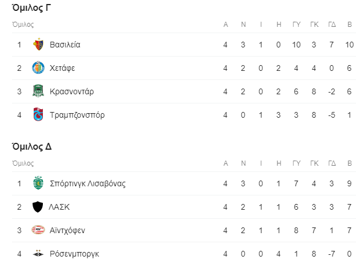Click the ΓΥ column header in Όμιλος Δ

click(x=297, y=163)
